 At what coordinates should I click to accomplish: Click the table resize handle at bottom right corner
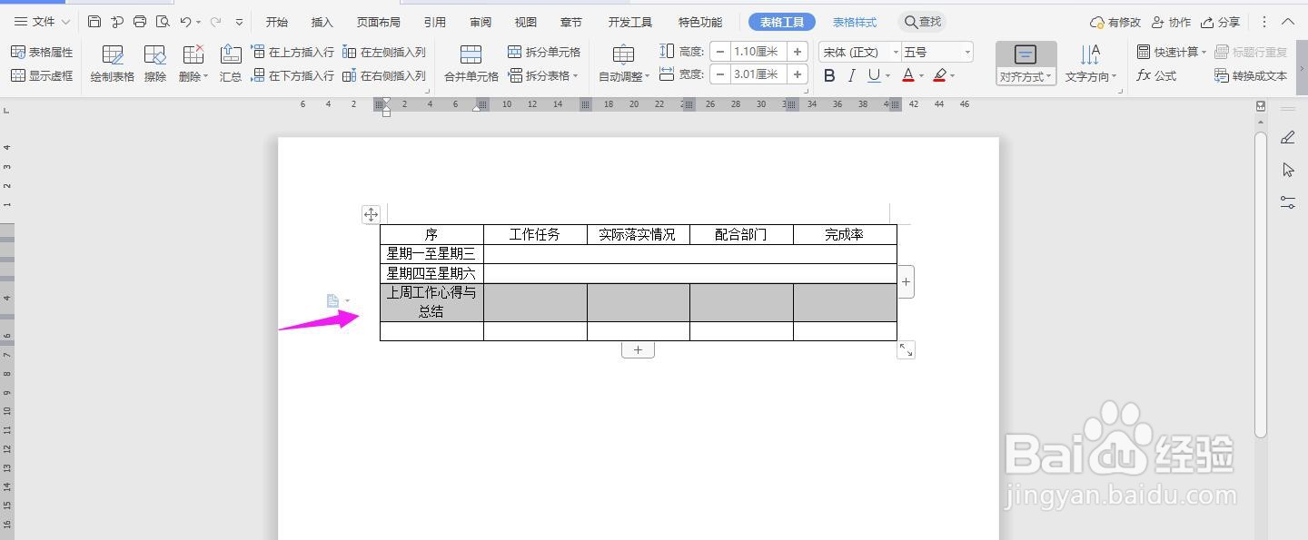tap(906, 349)
